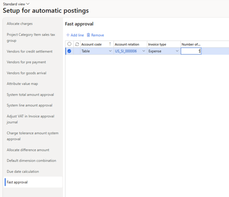The height and width of the screenshot is (197, 229).
Task: Click the Remove trash icon
Action: (88, 35)
